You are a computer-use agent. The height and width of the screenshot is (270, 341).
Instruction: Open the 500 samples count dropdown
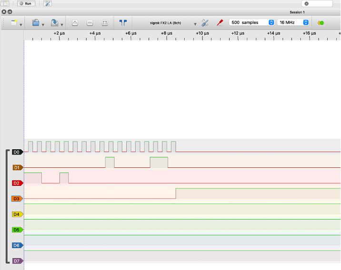(x=251, y=22)
